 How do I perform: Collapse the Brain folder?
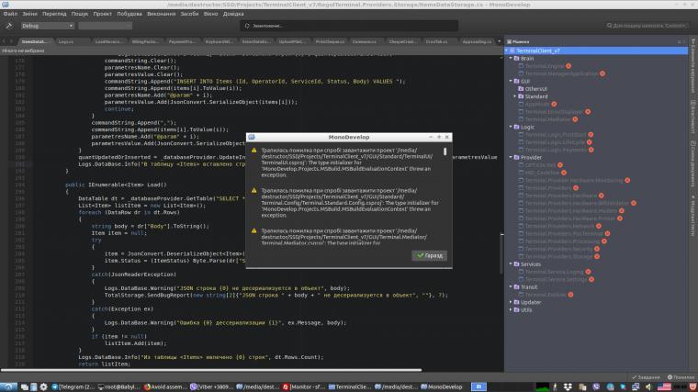[x=511, y=58]
